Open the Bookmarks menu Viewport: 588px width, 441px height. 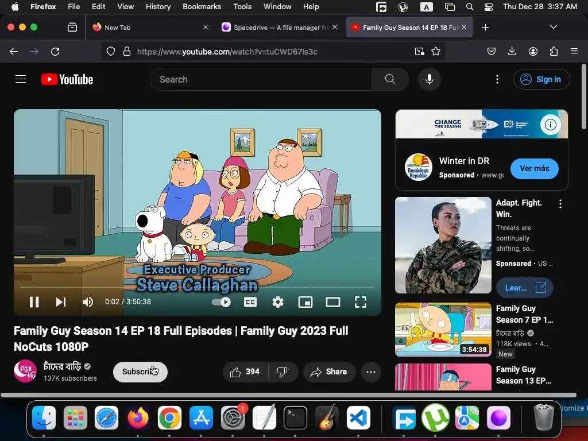point(202,6)
